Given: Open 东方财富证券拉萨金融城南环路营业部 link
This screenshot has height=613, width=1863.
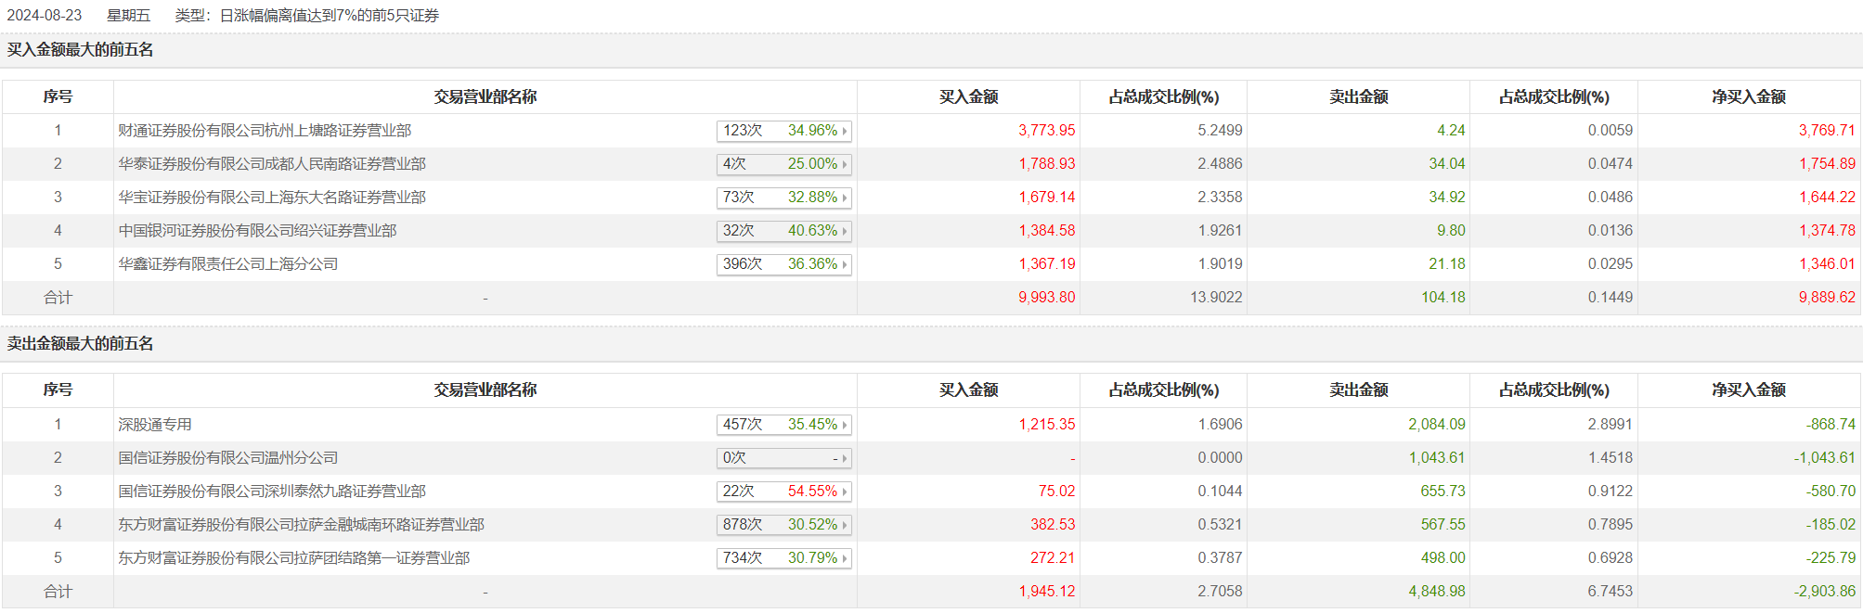Looking at the screenshot, I should (x=301, y=525).
